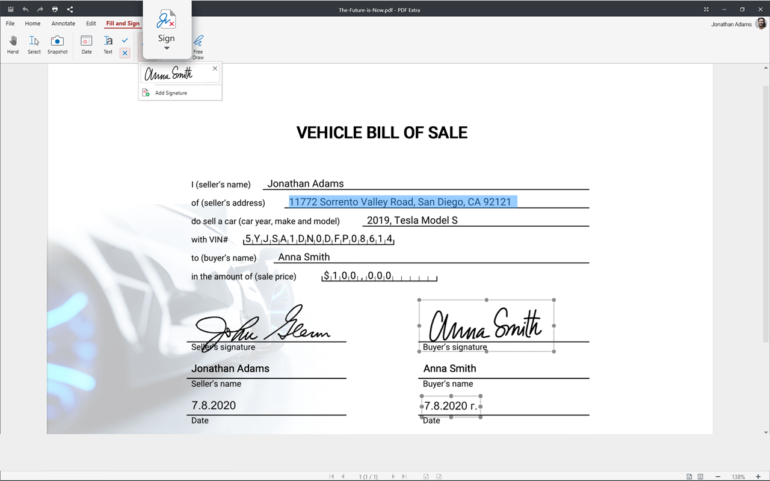Click the VEHICLE BILL OF SALE heading
The image size is (770, 481).
coord(382,133)
